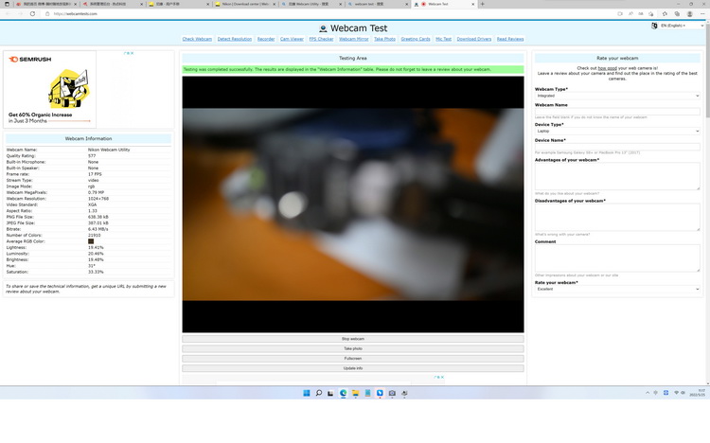
Task: Open the Camera app on the taskbar
Action: (392, 393)
